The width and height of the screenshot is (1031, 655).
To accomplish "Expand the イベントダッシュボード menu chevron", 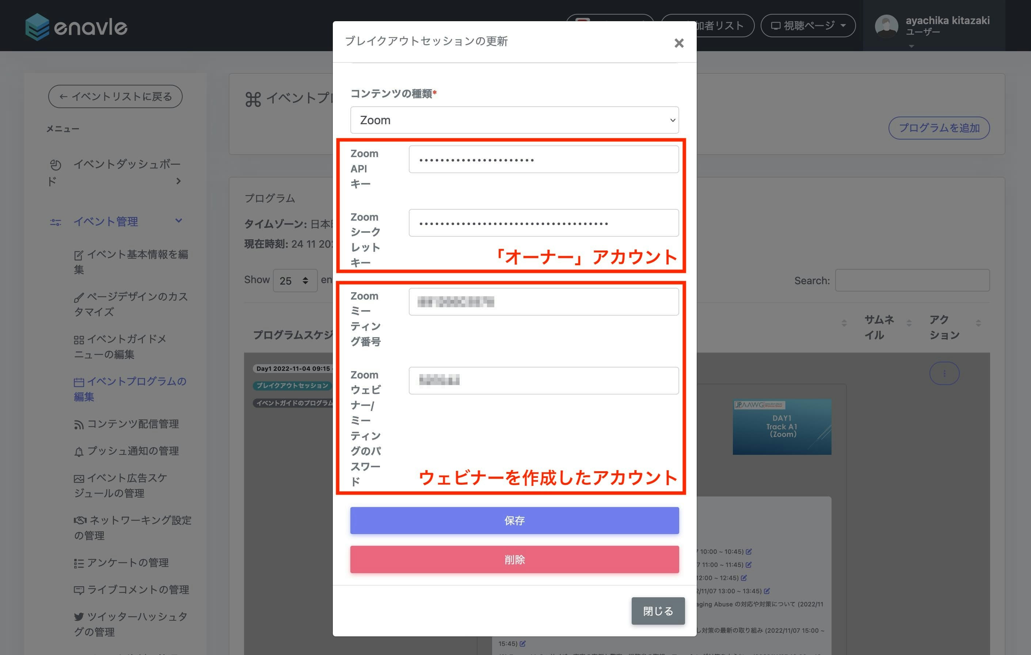I will pos(179,181).
